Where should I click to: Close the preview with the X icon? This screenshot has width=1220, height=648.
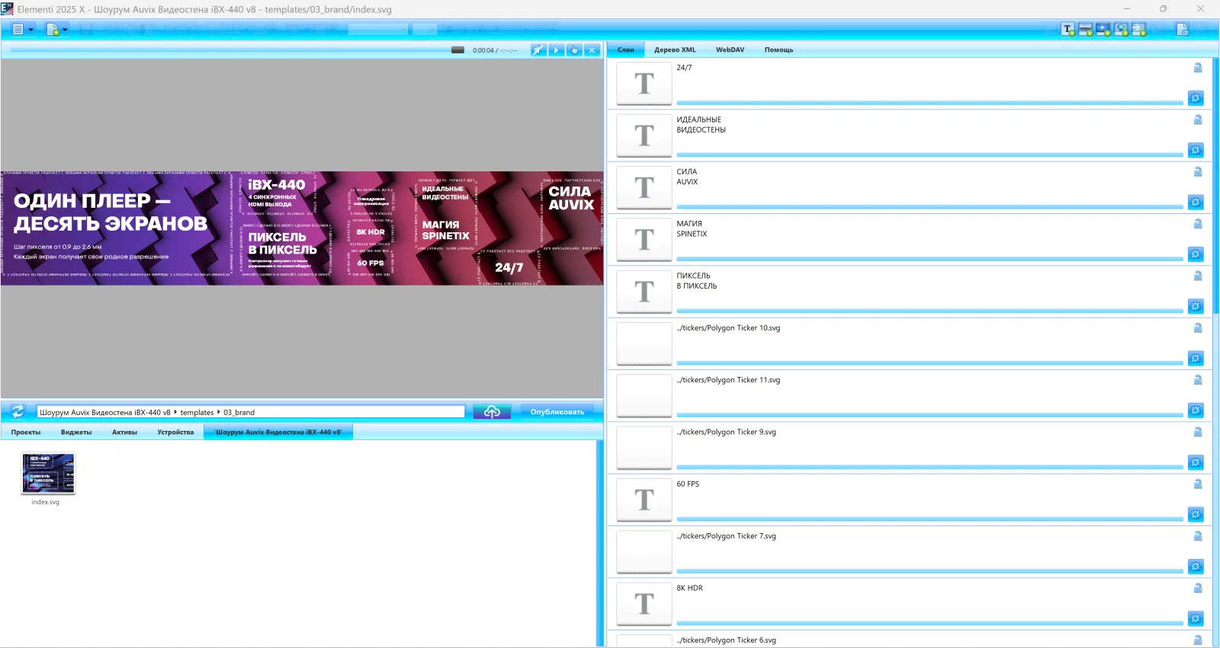[592, 49]
